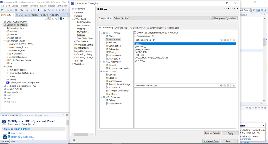Select the Optimization compiler setting

click(114, 46)
